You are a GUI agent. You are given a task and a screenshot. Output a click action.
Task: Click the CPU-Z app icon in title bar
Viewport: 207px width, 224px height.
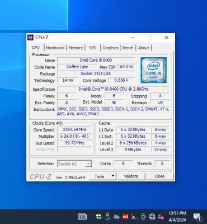click(x=30, y=38)
